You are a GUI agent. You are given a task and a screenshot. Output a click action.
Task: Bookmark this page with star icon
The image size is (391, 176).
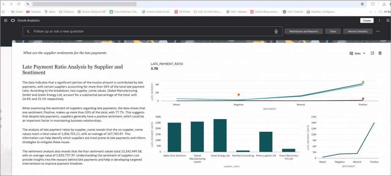(362, 4)
